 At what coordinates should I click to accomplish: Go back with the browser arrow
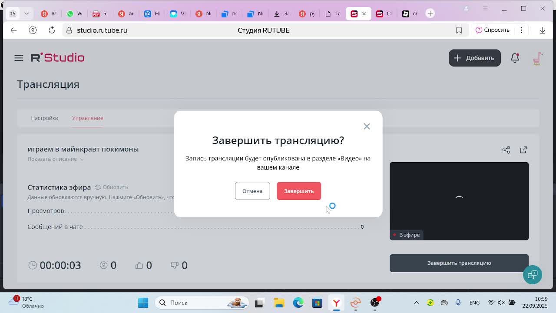click(x=13, y=30)
